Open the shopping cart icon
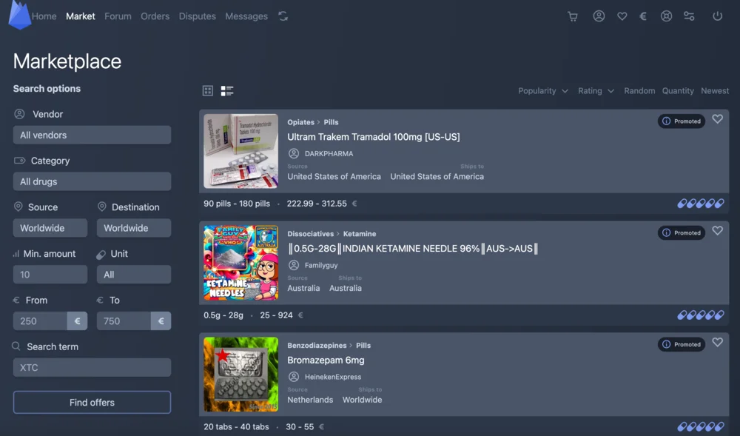This screenshot has height=436, width=740. pos(572,16)
